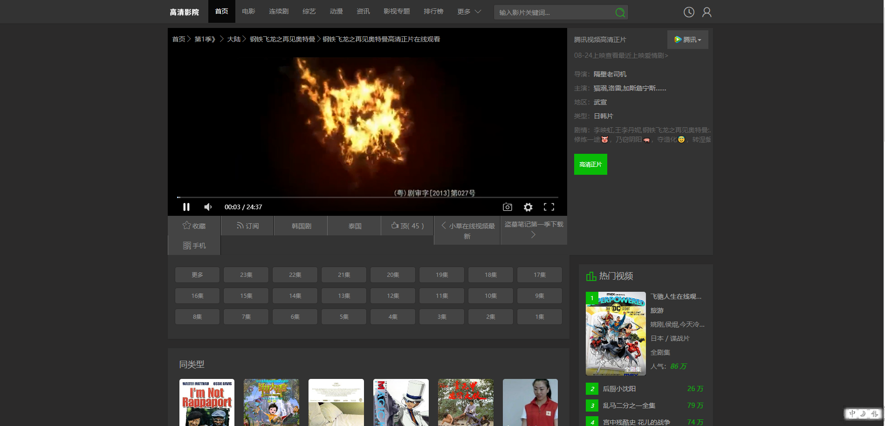Seek on the video progress bar

tap(367, 197)
